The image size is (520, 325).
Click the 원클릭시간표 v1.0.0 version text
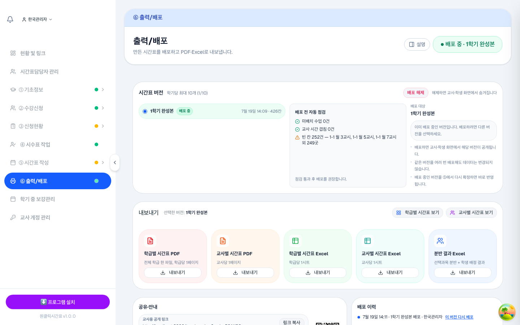(58, 316)
